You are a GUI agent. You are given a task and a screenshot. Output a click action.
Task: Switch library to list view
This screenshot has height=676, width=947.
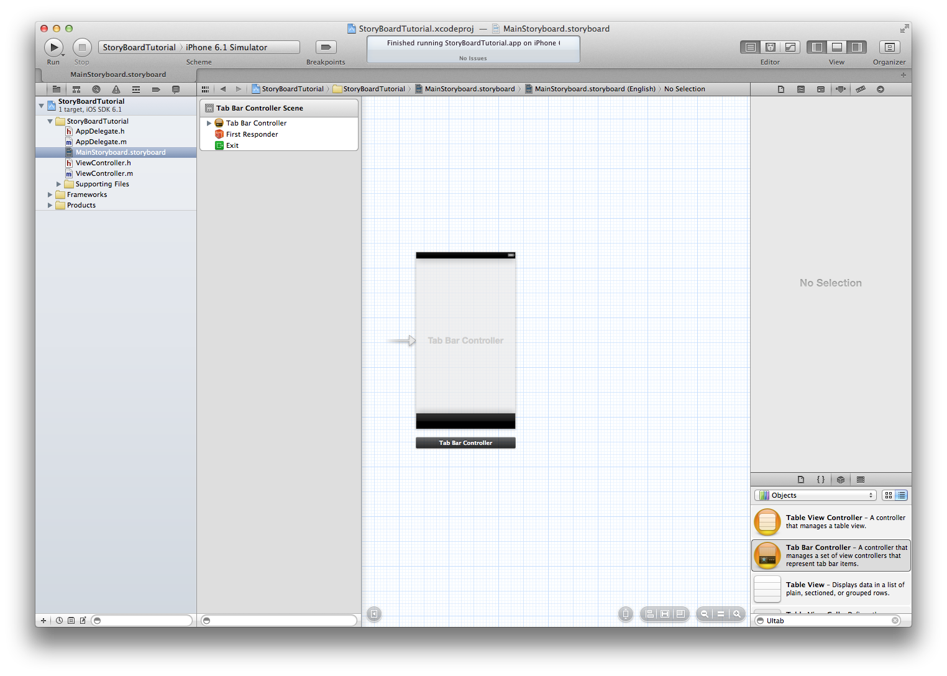[902, 495]
